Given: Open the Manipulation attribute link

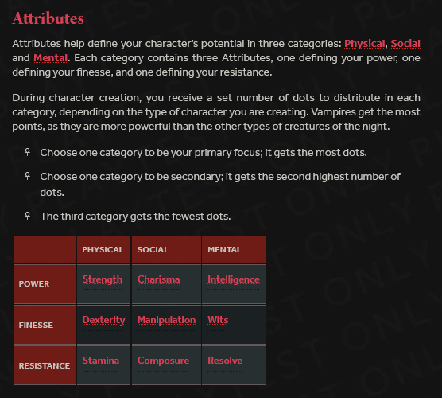Looking at the screenshot, I should pyautogui.click(x=166, y=320).
